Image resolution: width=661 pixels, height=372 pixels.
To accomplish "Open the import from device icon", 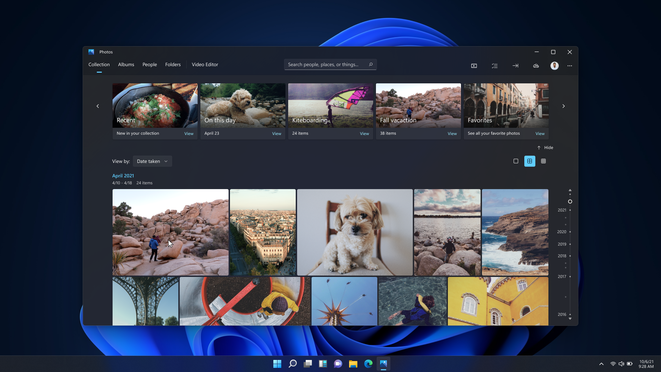I will coord(515,65).
